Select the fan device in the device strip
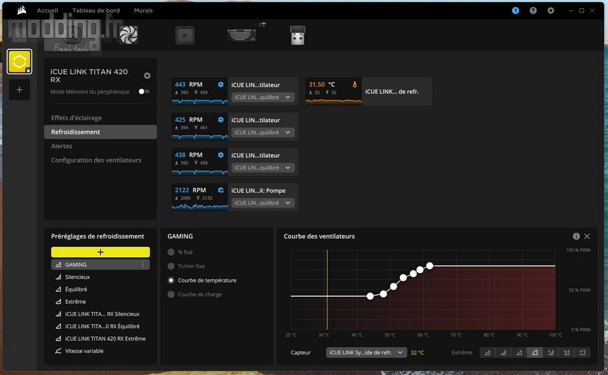This screenshot has width=608, height=375. [x=128, y=35]
